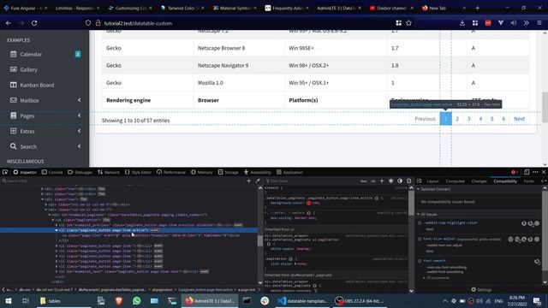
Task: Expand the example1_previous li node
Action: tap(57, 225)
